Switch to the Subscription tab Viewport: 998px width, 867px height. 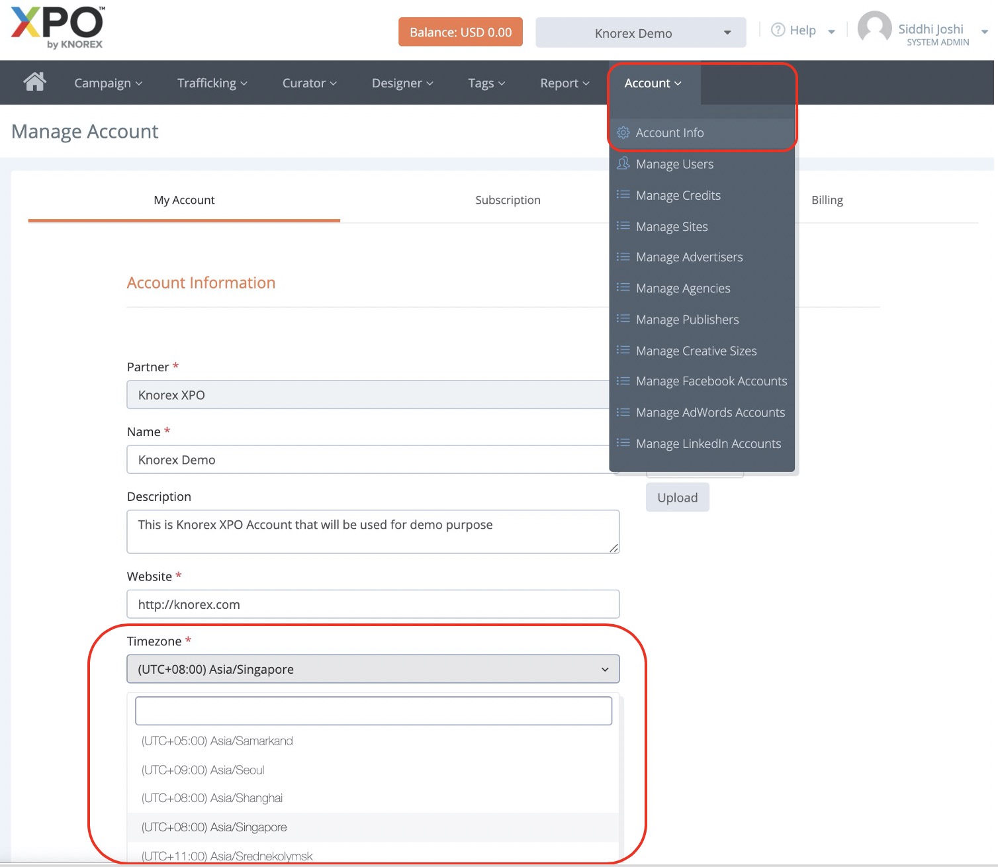point(508,200)
